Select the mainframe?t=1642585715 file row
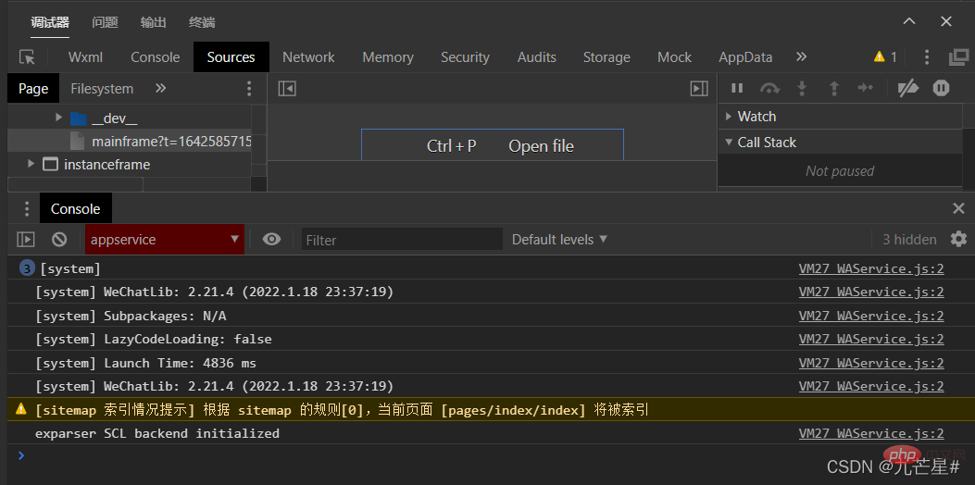The width and height of the screenshot is (975, 485). point(130,142)
